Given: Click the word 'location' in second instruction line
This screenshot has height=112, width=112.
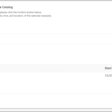Looking at the screenshot, I should 18,16.
